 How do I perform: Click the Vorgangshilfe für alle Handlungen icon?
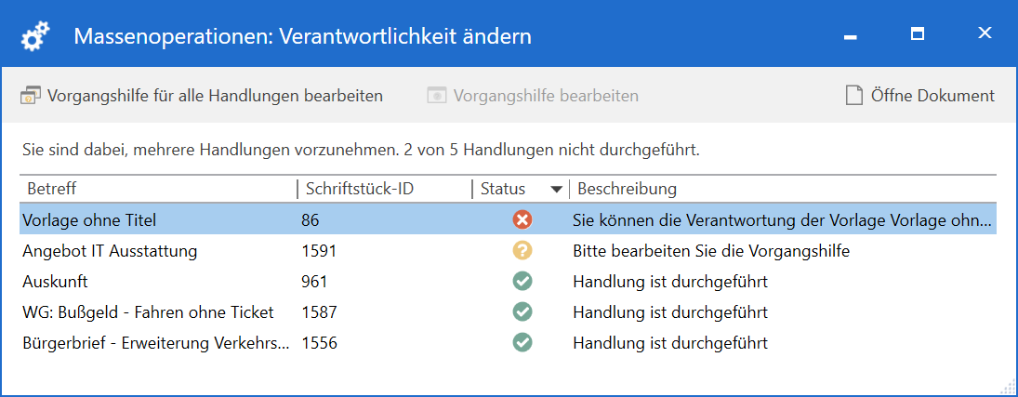coord(30,96)
